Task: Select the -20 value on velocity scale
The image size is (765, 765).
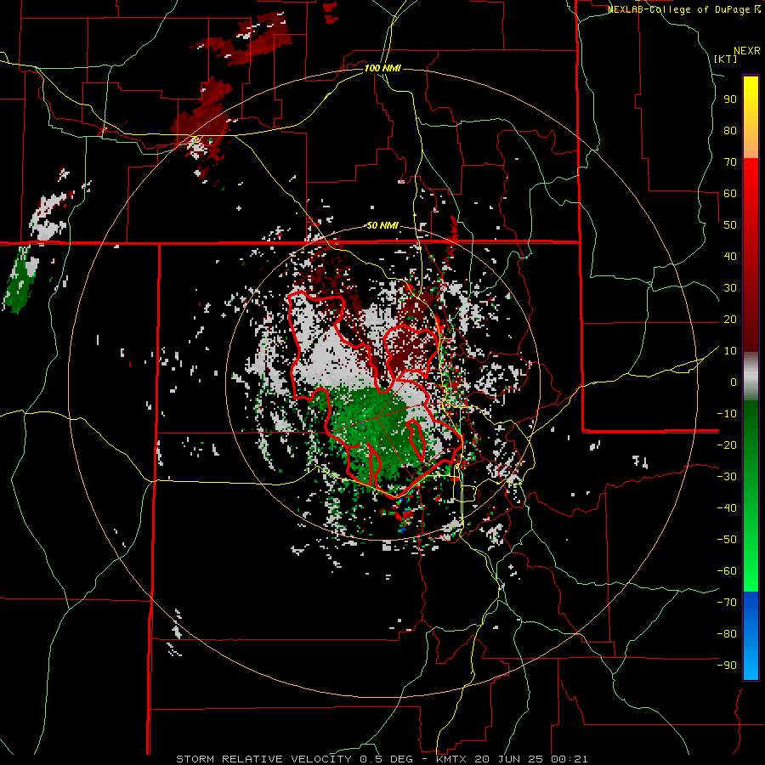Action: tap(727, 445)
